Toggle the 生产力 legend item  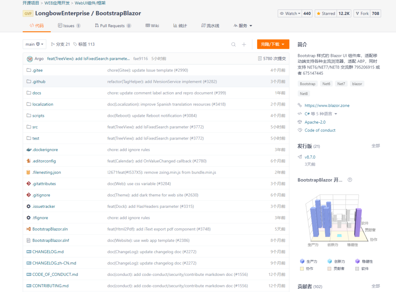click(x=308, y=262)
